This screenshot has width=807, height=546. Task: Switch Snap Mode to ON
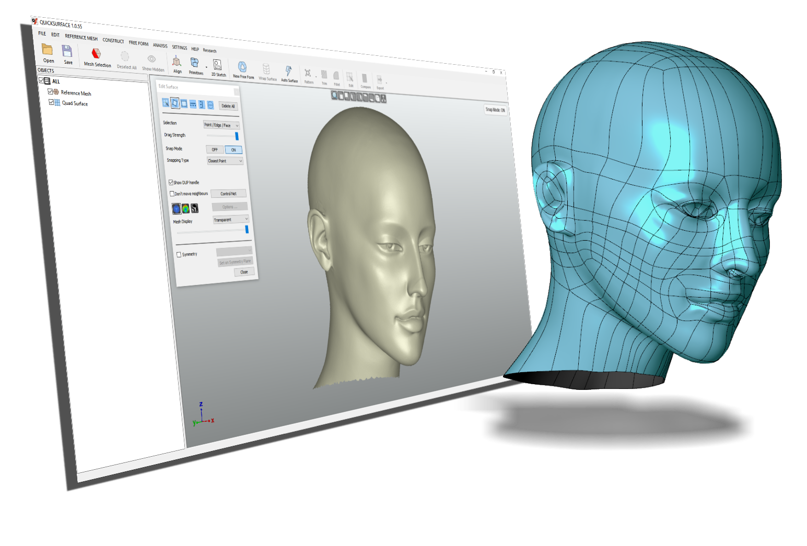tap(233, 150)
